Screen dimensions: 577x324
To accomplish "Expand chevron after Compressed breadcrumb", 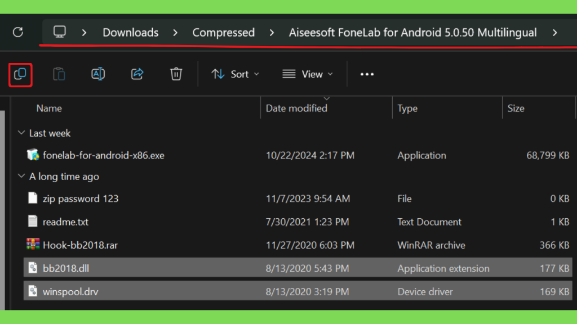I will (x=272, y=33).
